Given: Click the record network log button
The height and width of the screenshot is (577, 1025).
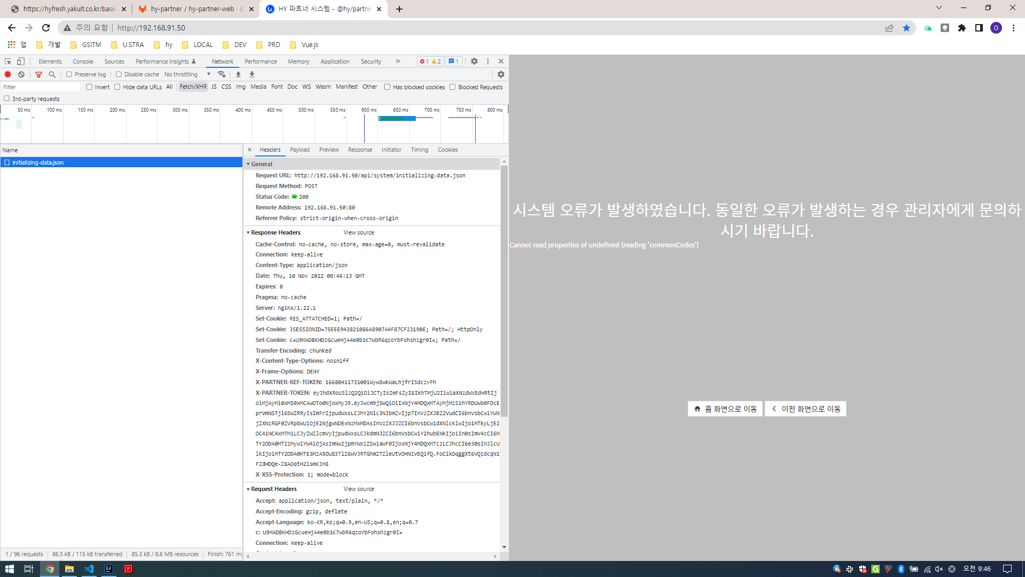Looking at the screenshot, I should tap(7, 74).
